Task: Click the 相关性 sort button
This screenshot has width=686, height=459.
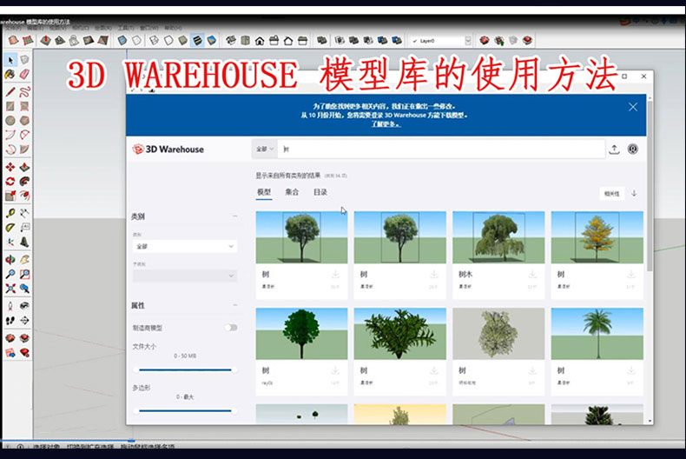Action: pyautogui.click(x=611, y=193)
